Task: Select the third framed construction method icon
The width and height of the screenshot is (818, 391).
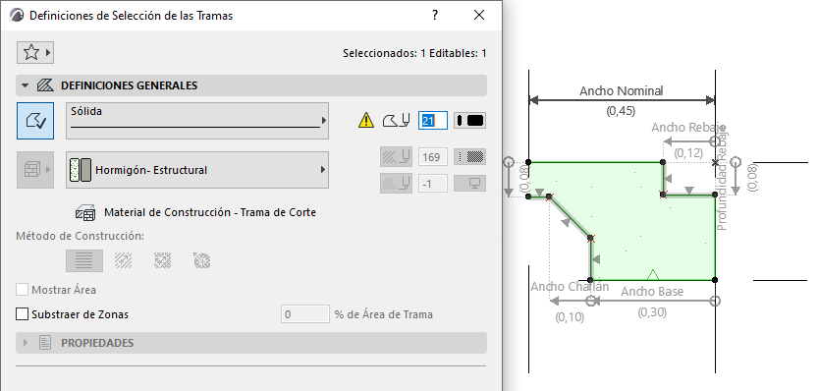Action: [163, 260]
